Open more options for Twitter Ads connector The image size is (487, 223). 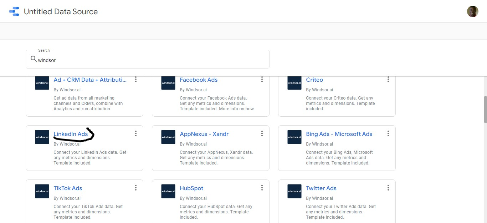pos(388,188)
